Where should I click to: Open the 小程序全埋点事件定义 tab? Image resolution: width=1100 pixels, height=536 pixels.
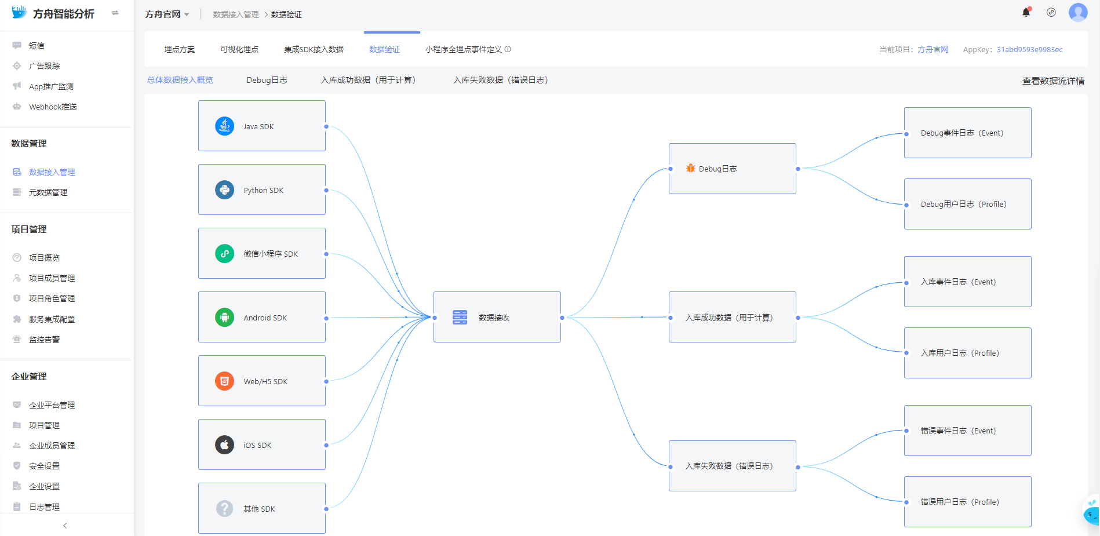click(463, 49)
